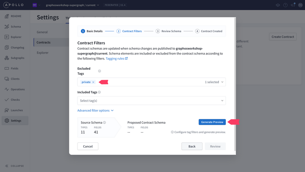Click Create Contract button behind dialog
This screenshot has width=305, height=172.
click(283, 37)
